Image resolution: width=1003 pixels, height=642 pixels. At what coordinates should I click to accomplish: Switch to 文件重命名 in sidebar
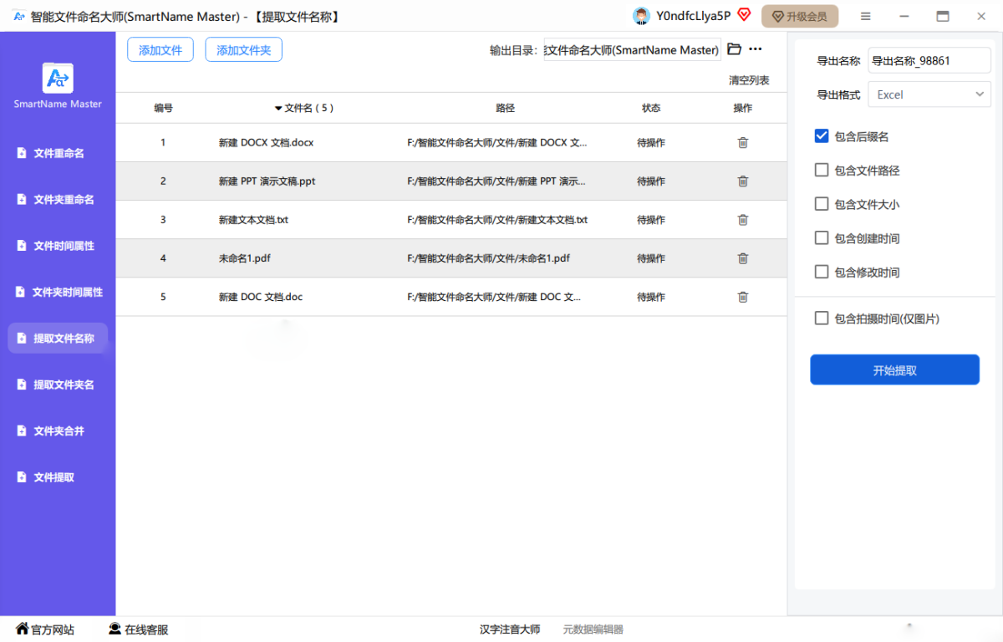[58, 154]
